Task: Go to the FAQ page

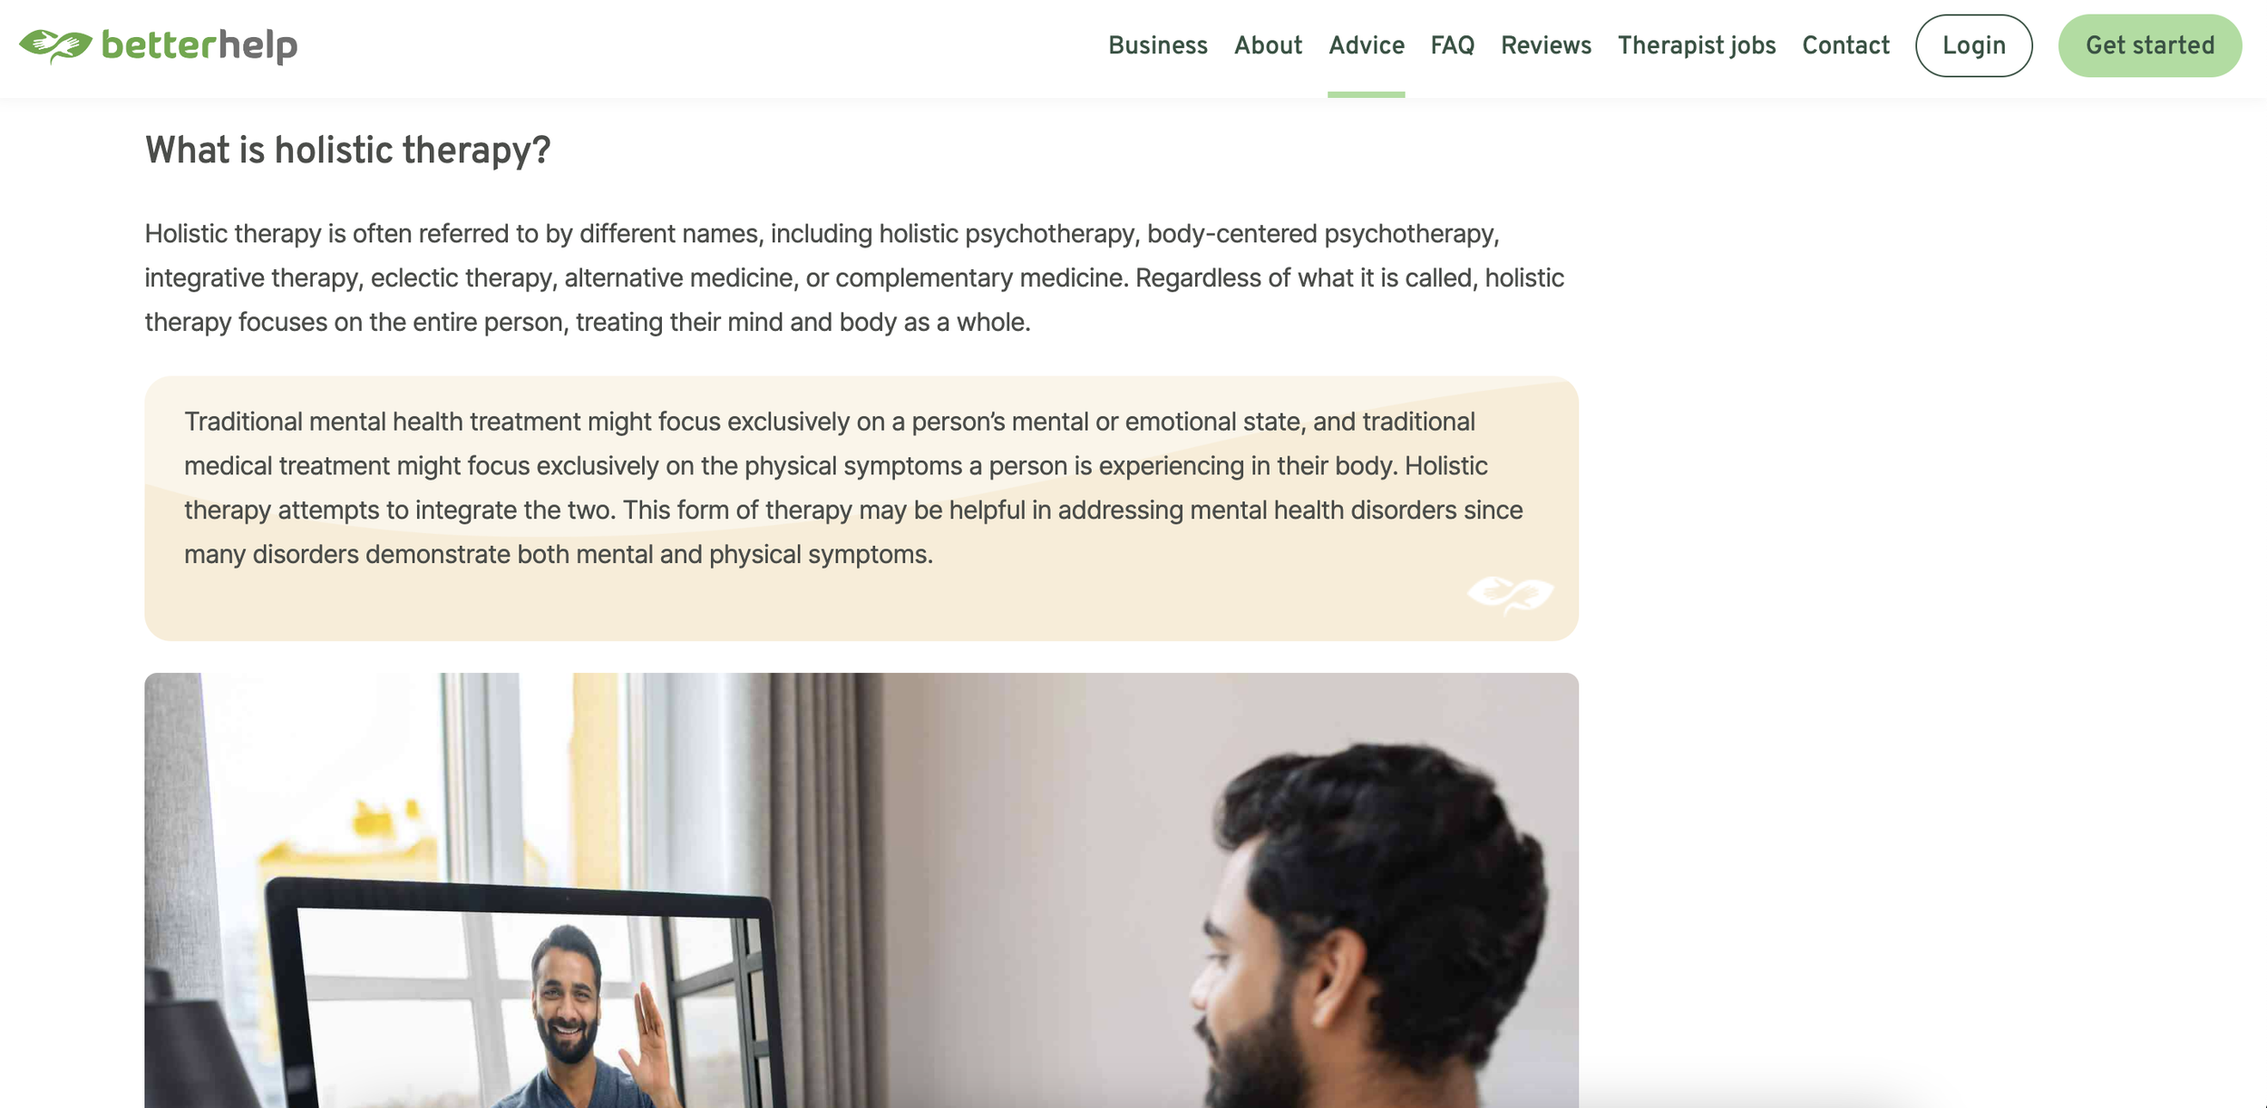Action: [1453, 45]
